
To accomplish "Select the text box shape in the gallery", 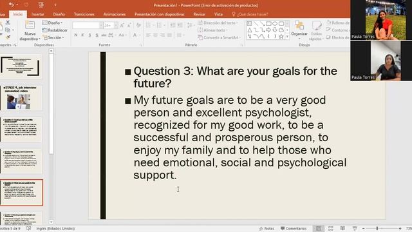I will 249,24.
